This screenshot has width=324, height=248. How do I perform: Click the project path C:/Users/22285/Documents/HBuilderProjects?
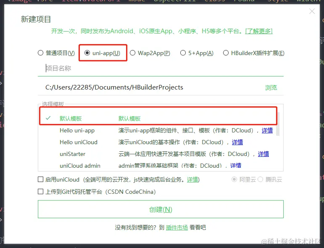coord(114,87)
